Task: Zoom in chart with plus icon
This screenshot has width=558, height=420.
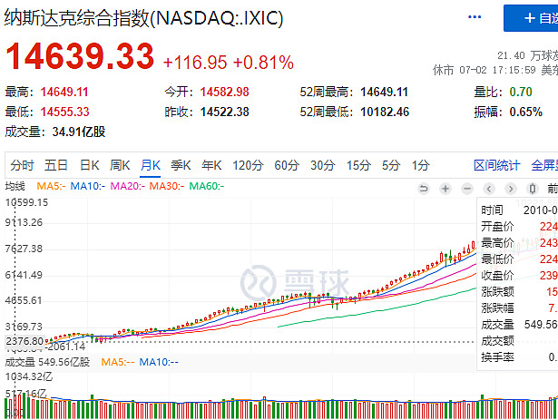Action: 445,189
